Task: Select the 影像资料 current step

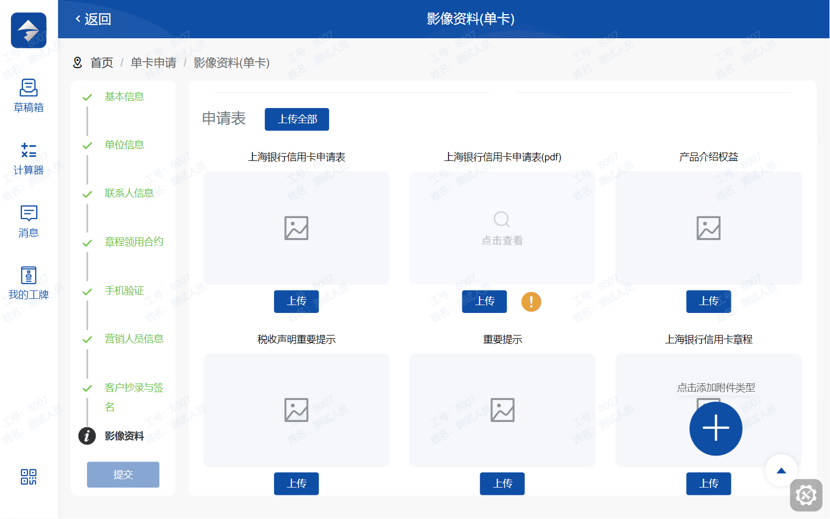Action: click(124, 436)
